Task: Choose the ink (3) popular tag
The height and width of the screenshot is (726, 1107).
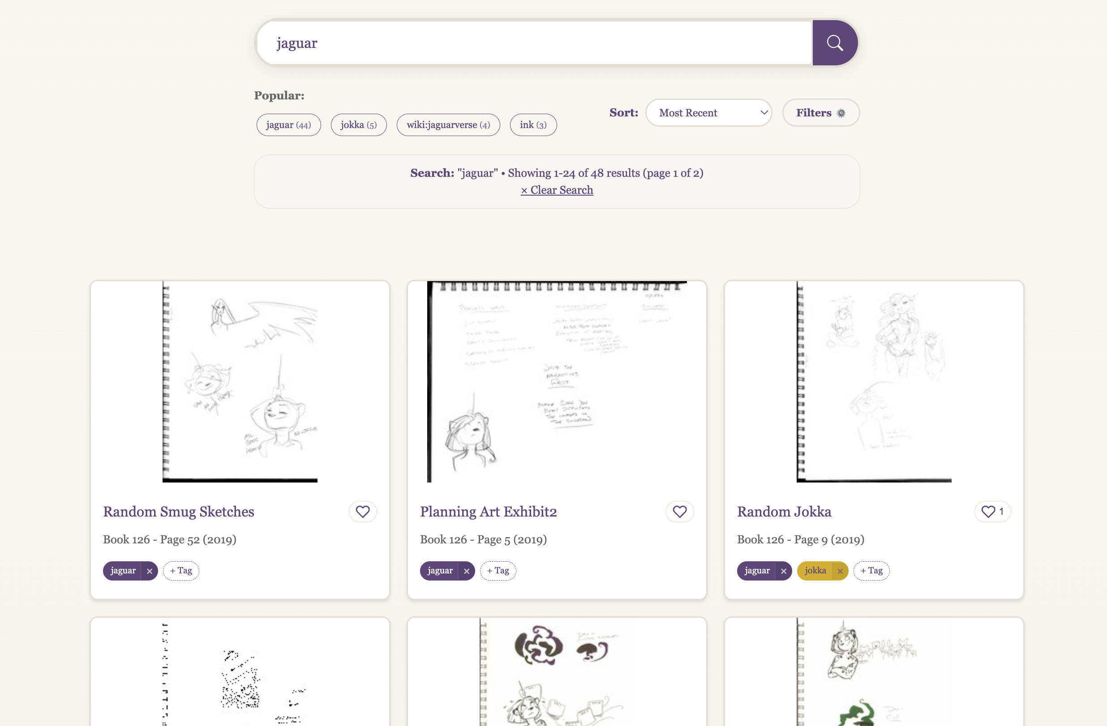Action: point(533,124)
